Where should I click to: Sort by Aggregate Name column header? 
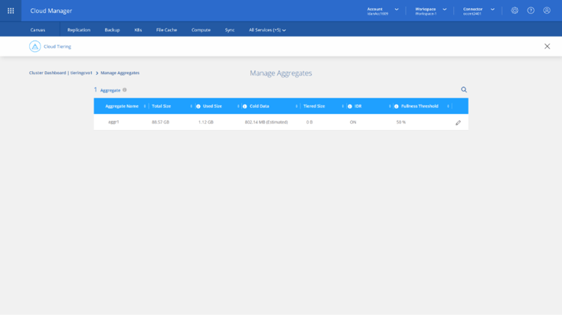pyautogui.click(x=122, y=106)
